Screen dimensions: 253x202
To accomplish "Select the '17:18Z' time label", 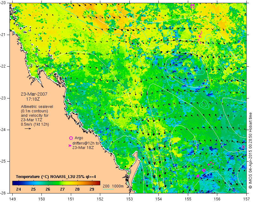I will point(33,99).
